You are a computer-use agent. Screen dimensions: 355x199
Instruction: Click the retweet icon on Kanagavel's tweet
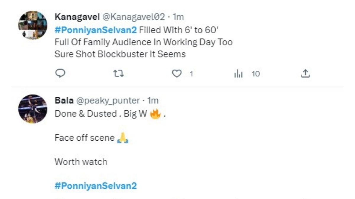[118, 74]
